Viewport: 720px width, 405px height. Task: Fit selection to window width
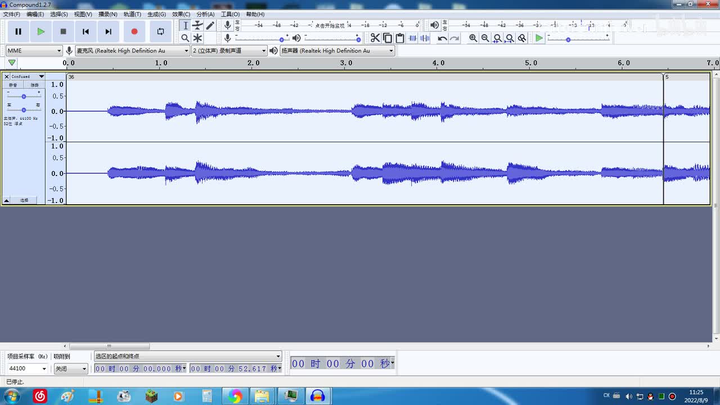497,38
